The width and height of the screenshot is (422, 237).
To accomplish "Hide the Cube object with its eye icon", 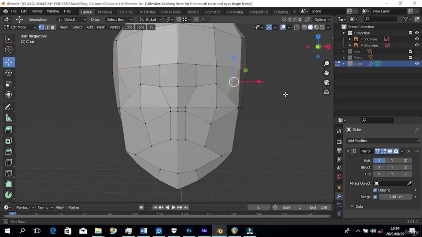I will coord(417,64).
